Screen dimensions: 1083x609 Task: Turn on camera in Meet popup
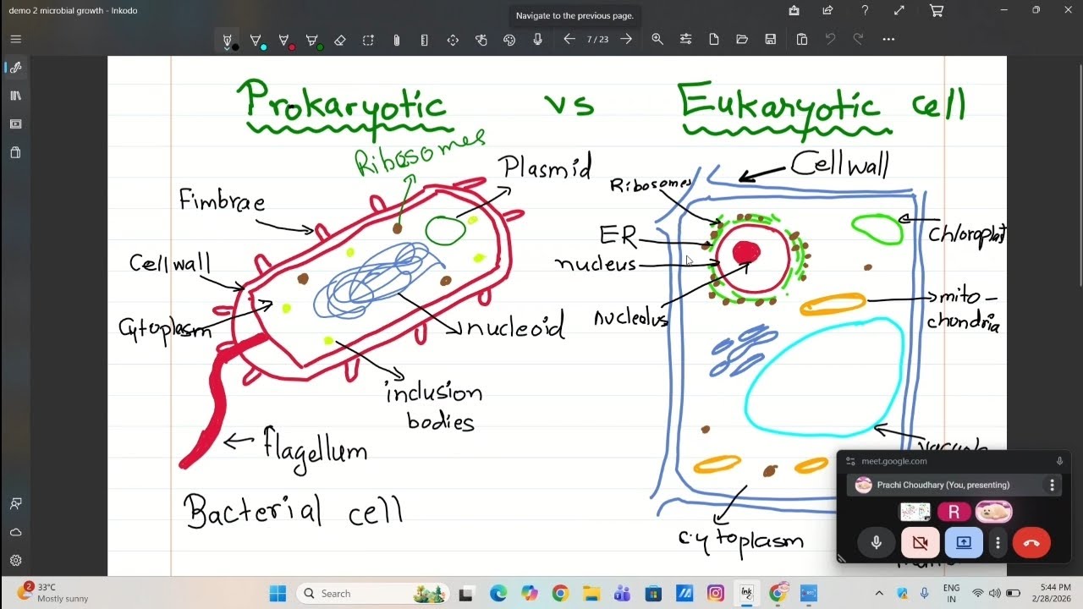921,543
